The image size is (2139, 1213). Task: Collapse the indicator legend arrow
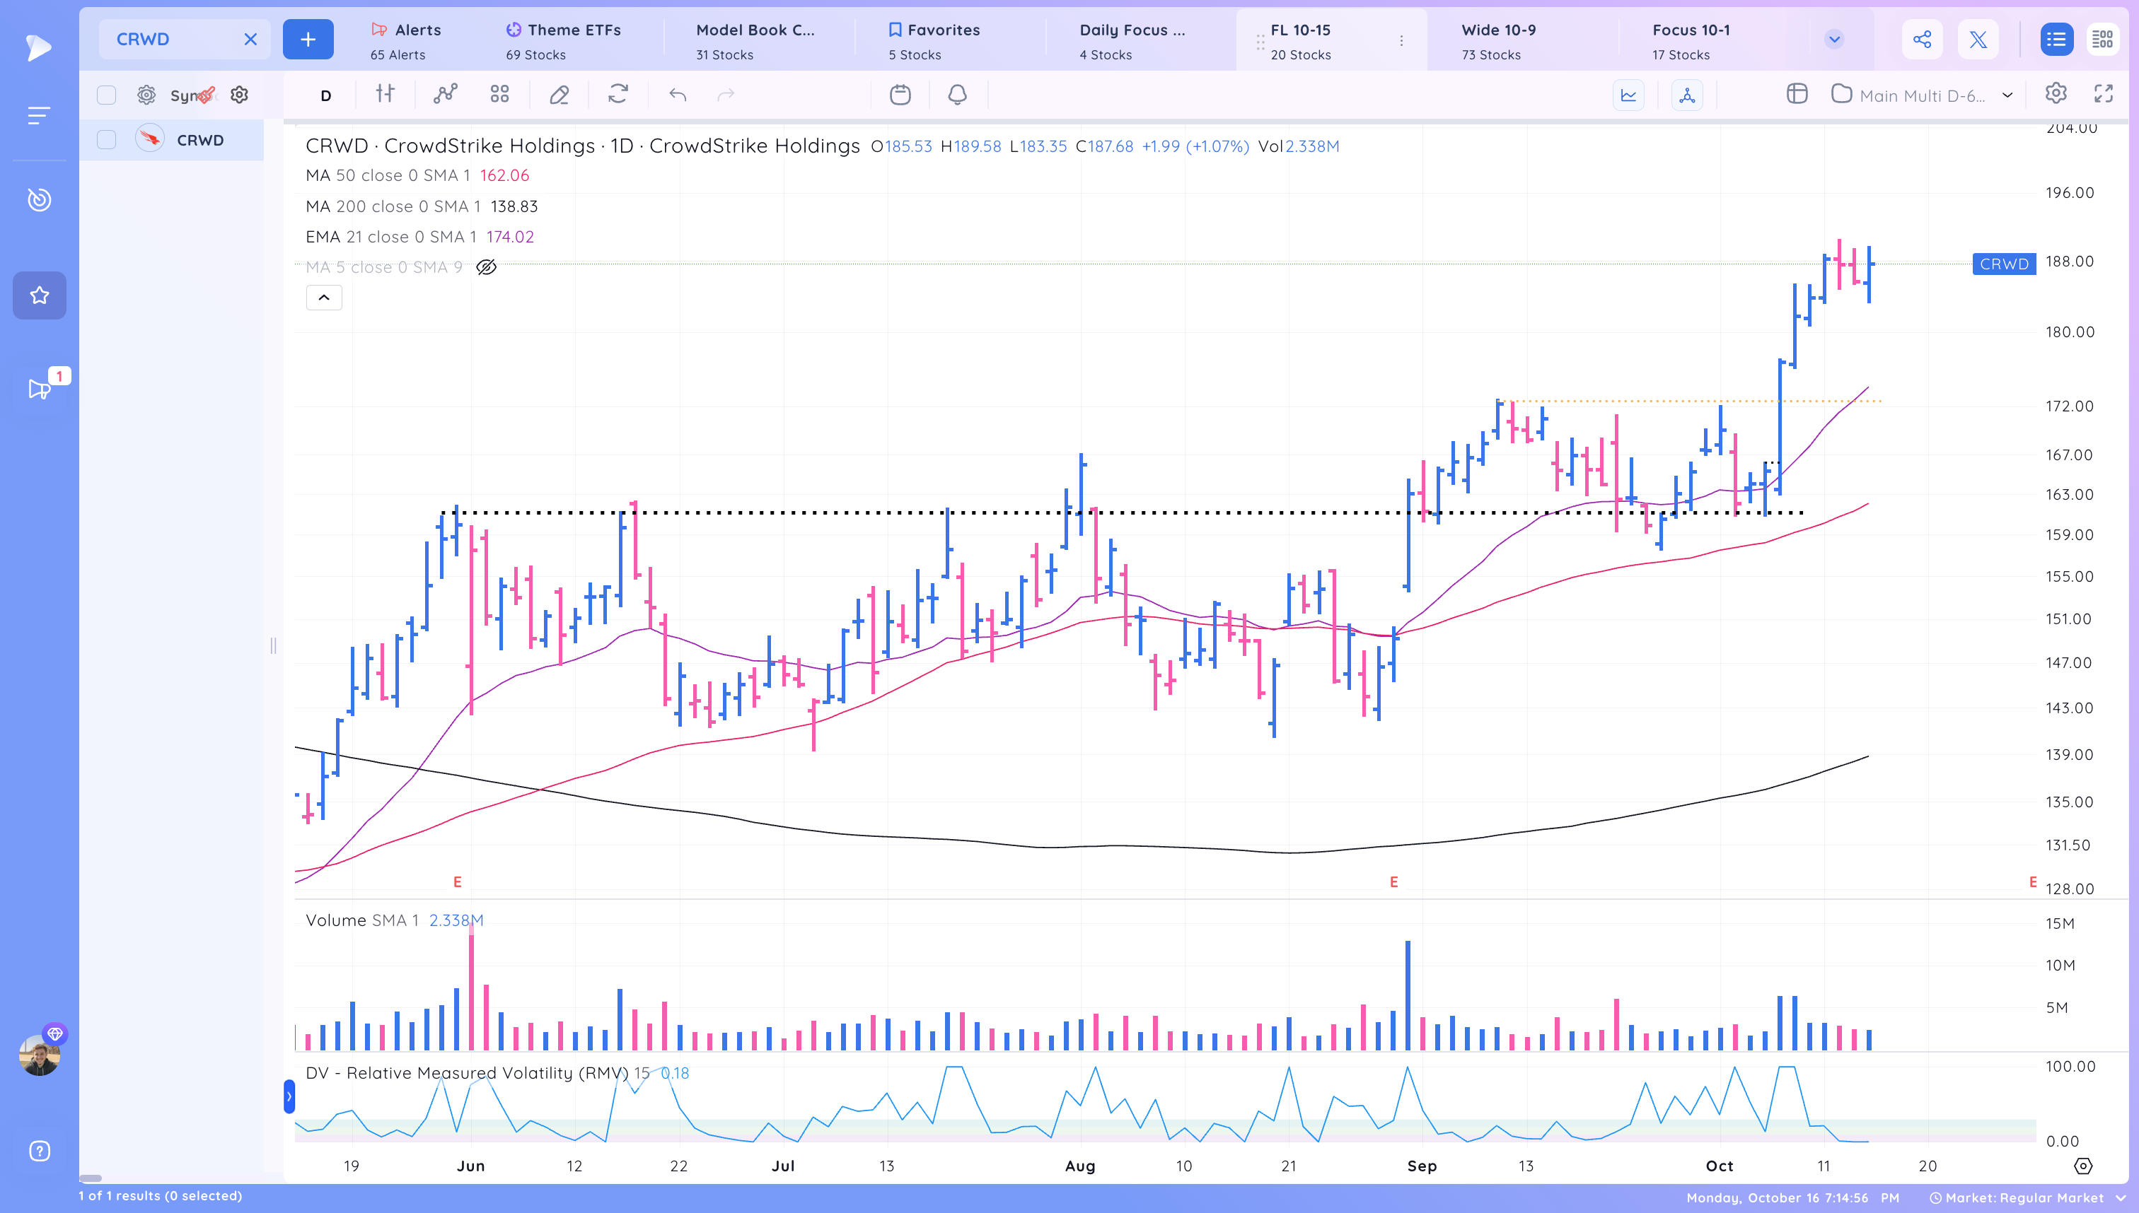[x=324, y=298]
